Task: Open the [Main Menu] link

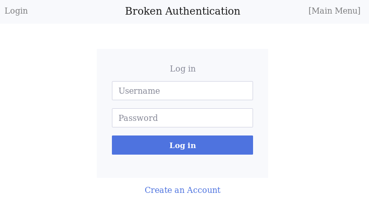Action: point(334,11)
